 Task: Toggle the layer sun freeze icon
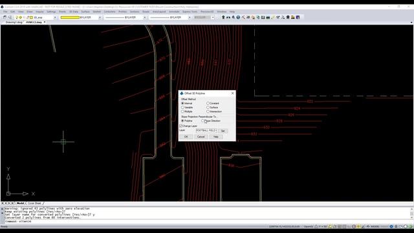point(20,17)
